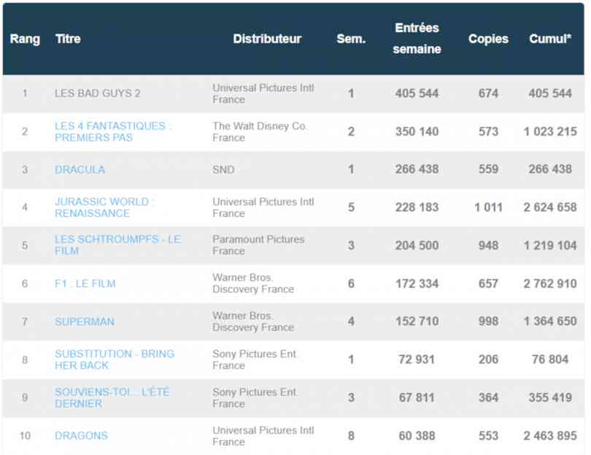
Task: Select the cumulative value 2 463 895
Action: (x=550, y=436)
